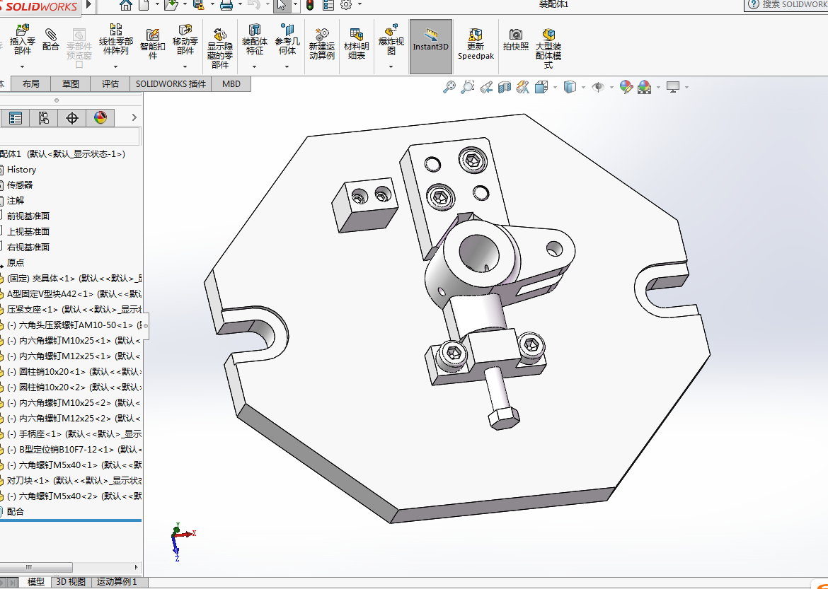Click 线性零部件阵列 linear component pattern tool
The height and width of the screenshot is (589, 828).
coord(115,40)
